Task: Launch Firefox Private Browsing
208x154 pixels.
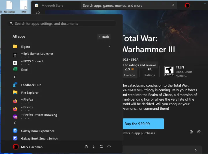Action: tap(40, 115)
